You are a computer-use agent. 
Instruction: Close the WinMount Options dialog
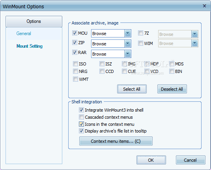click(204, 6)
